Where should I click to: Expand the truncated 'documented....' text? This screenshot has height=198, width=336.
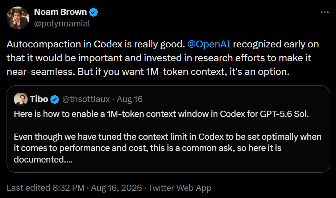(x=43, y=160)
